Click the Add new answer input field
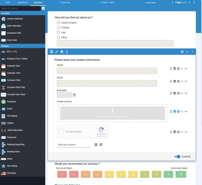The height and width of the screenshot is (185, 202). (73, 145)
